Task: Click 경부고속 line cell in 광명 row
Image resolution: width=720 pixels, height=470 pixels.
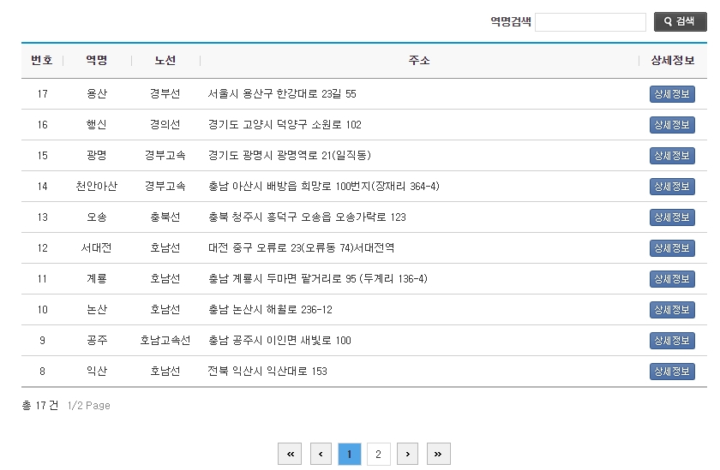Action: (165, 155)
